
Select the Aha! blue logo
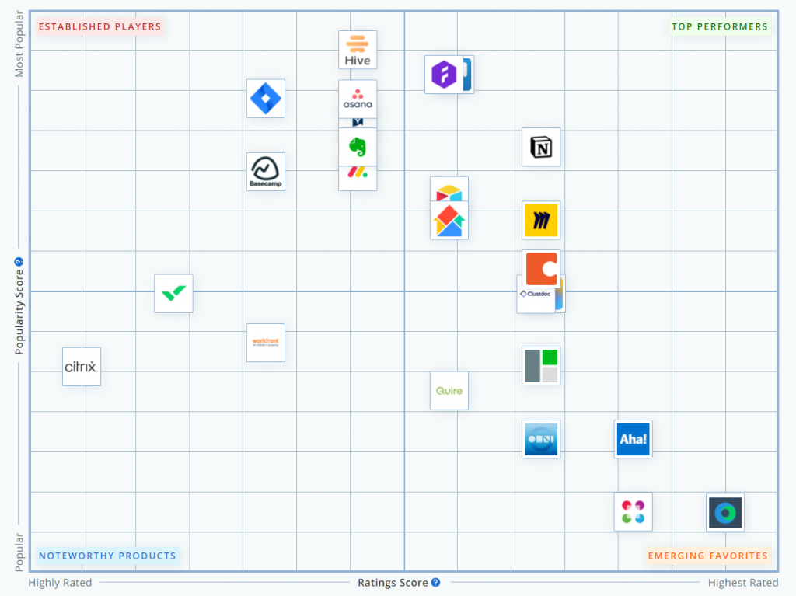[x=634, y=439]
